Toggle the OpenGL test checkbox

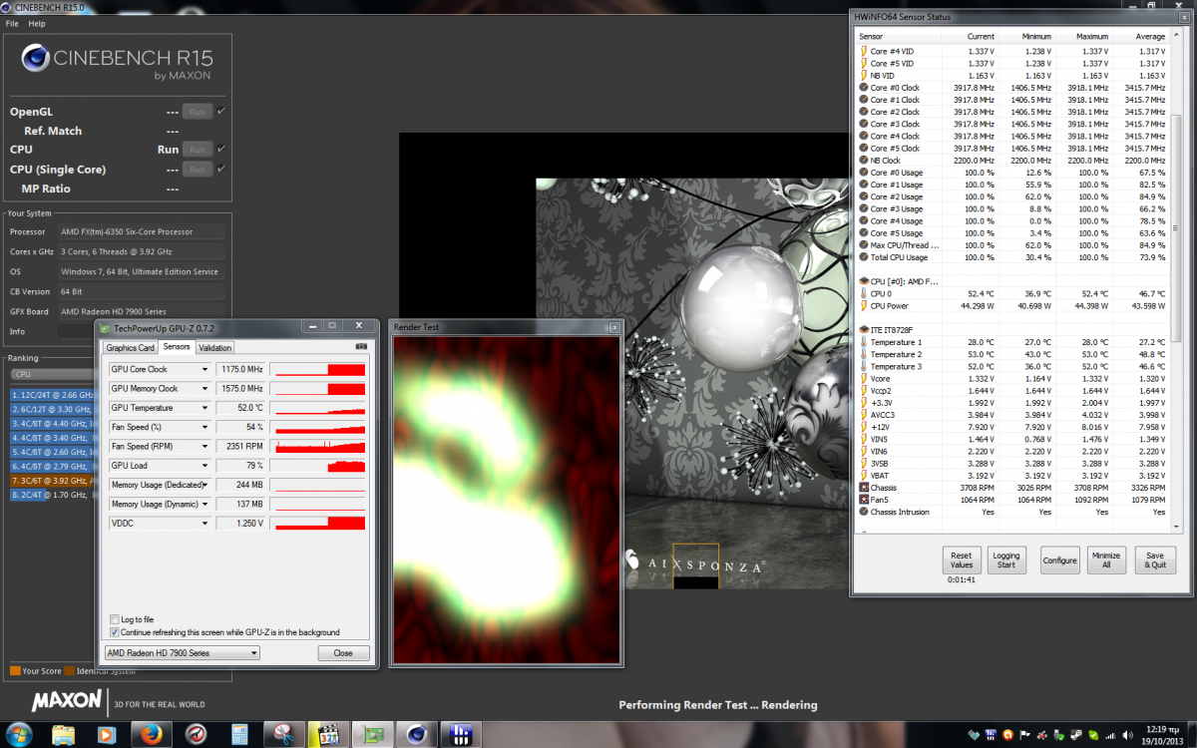coord(220,111)
